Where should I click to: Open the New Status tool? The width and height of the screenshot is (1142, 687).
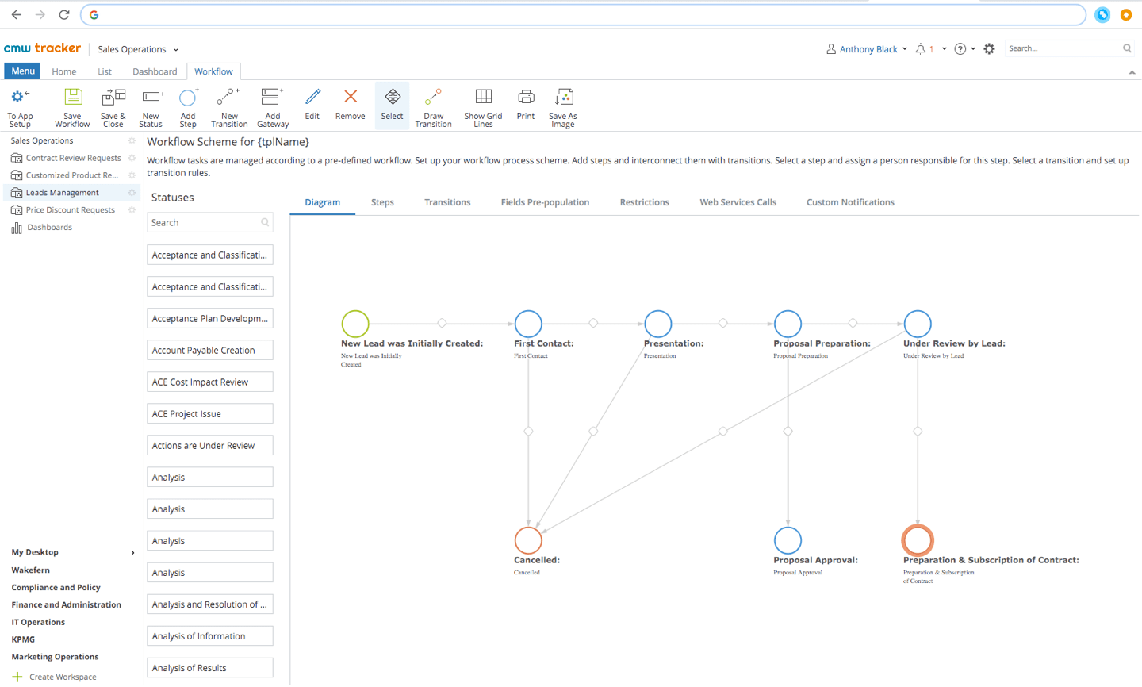pos(151,106)
